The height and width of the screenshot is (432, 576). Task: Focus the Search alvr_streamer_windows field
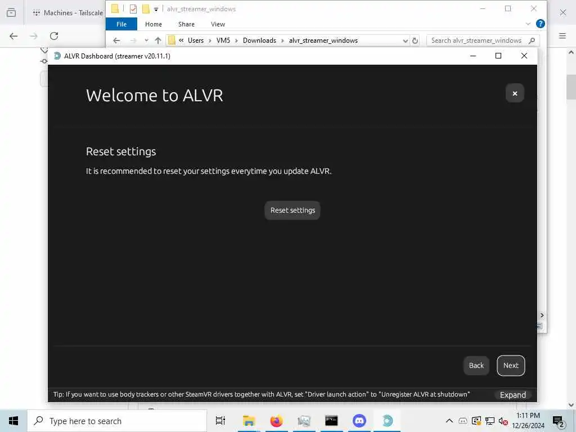point(483,40)
